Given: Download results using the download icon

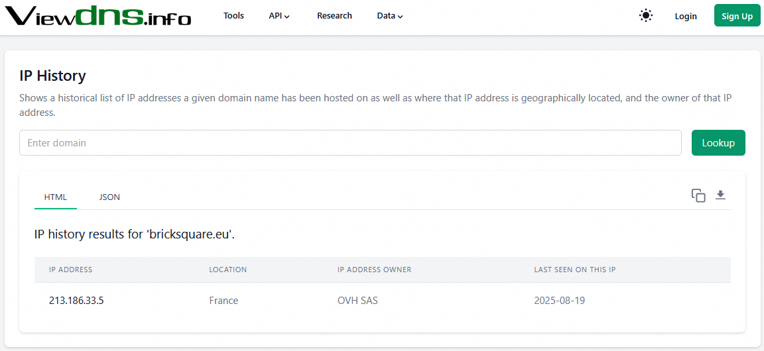Looking at the screenshot, I should pos(721,195).
